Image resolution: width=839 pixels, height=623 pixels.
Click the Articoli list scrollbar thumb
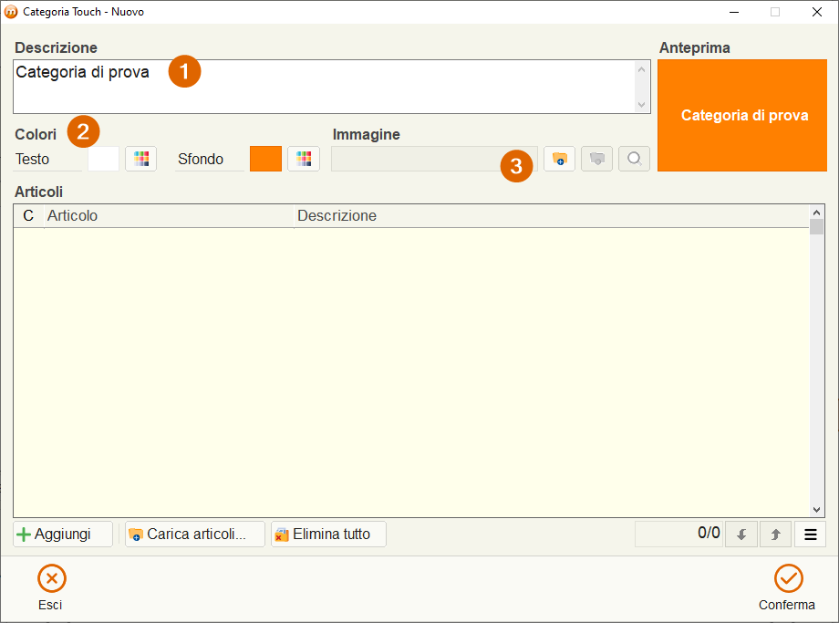click(x=816, y=226)
